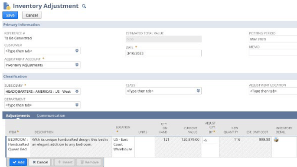This screenshot has height=167, width=297.
Task: Click the blue Save button
Action: pyautogui.click(x=10, y=15)
